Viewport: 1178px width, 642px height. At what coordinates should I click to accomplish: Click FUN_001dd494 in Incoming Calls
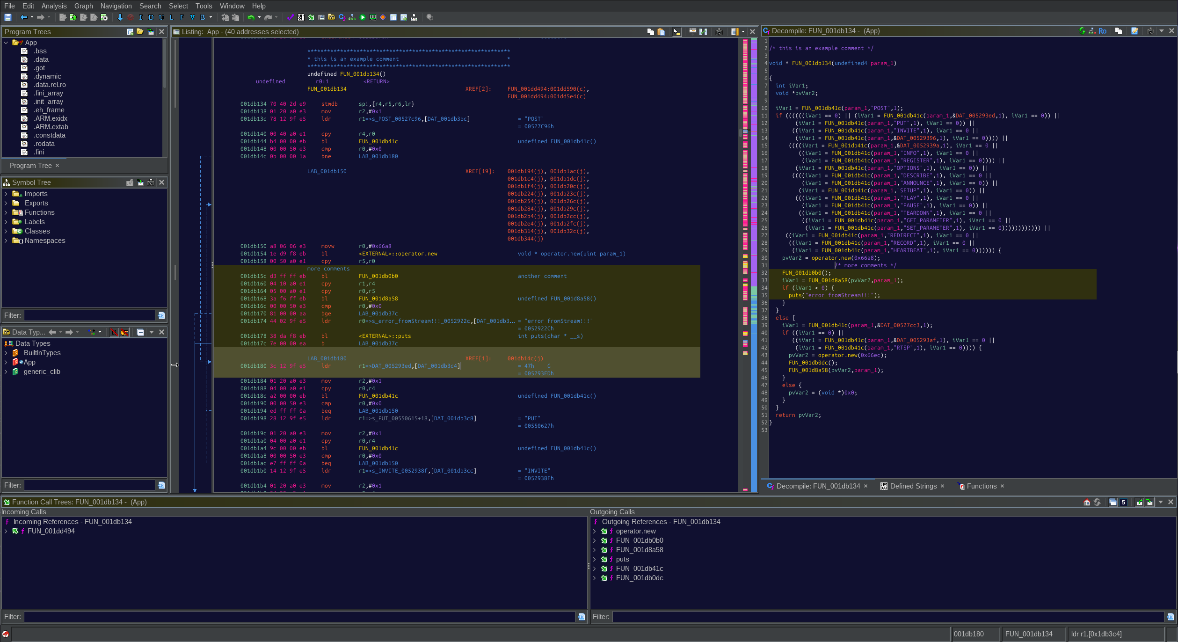51,531
